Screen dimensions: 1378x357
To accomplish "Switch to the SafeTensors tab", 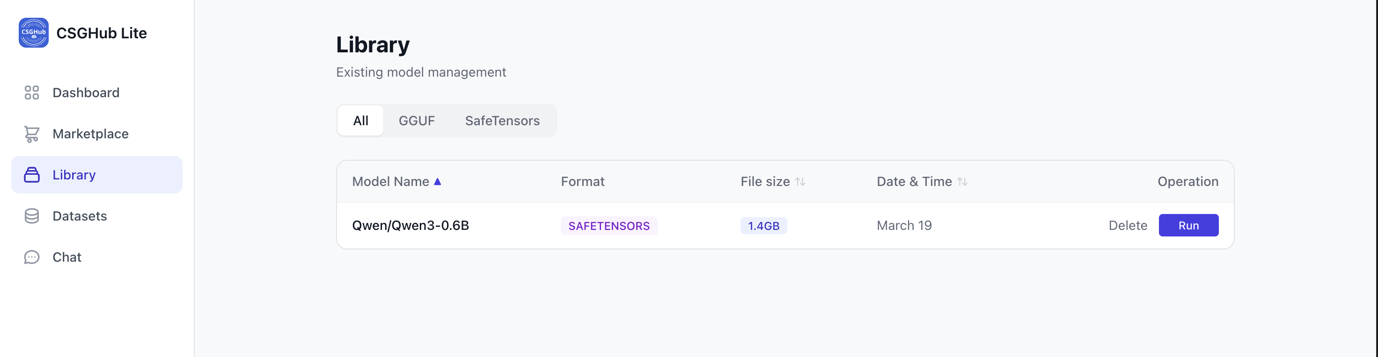I will click(502, 121).
